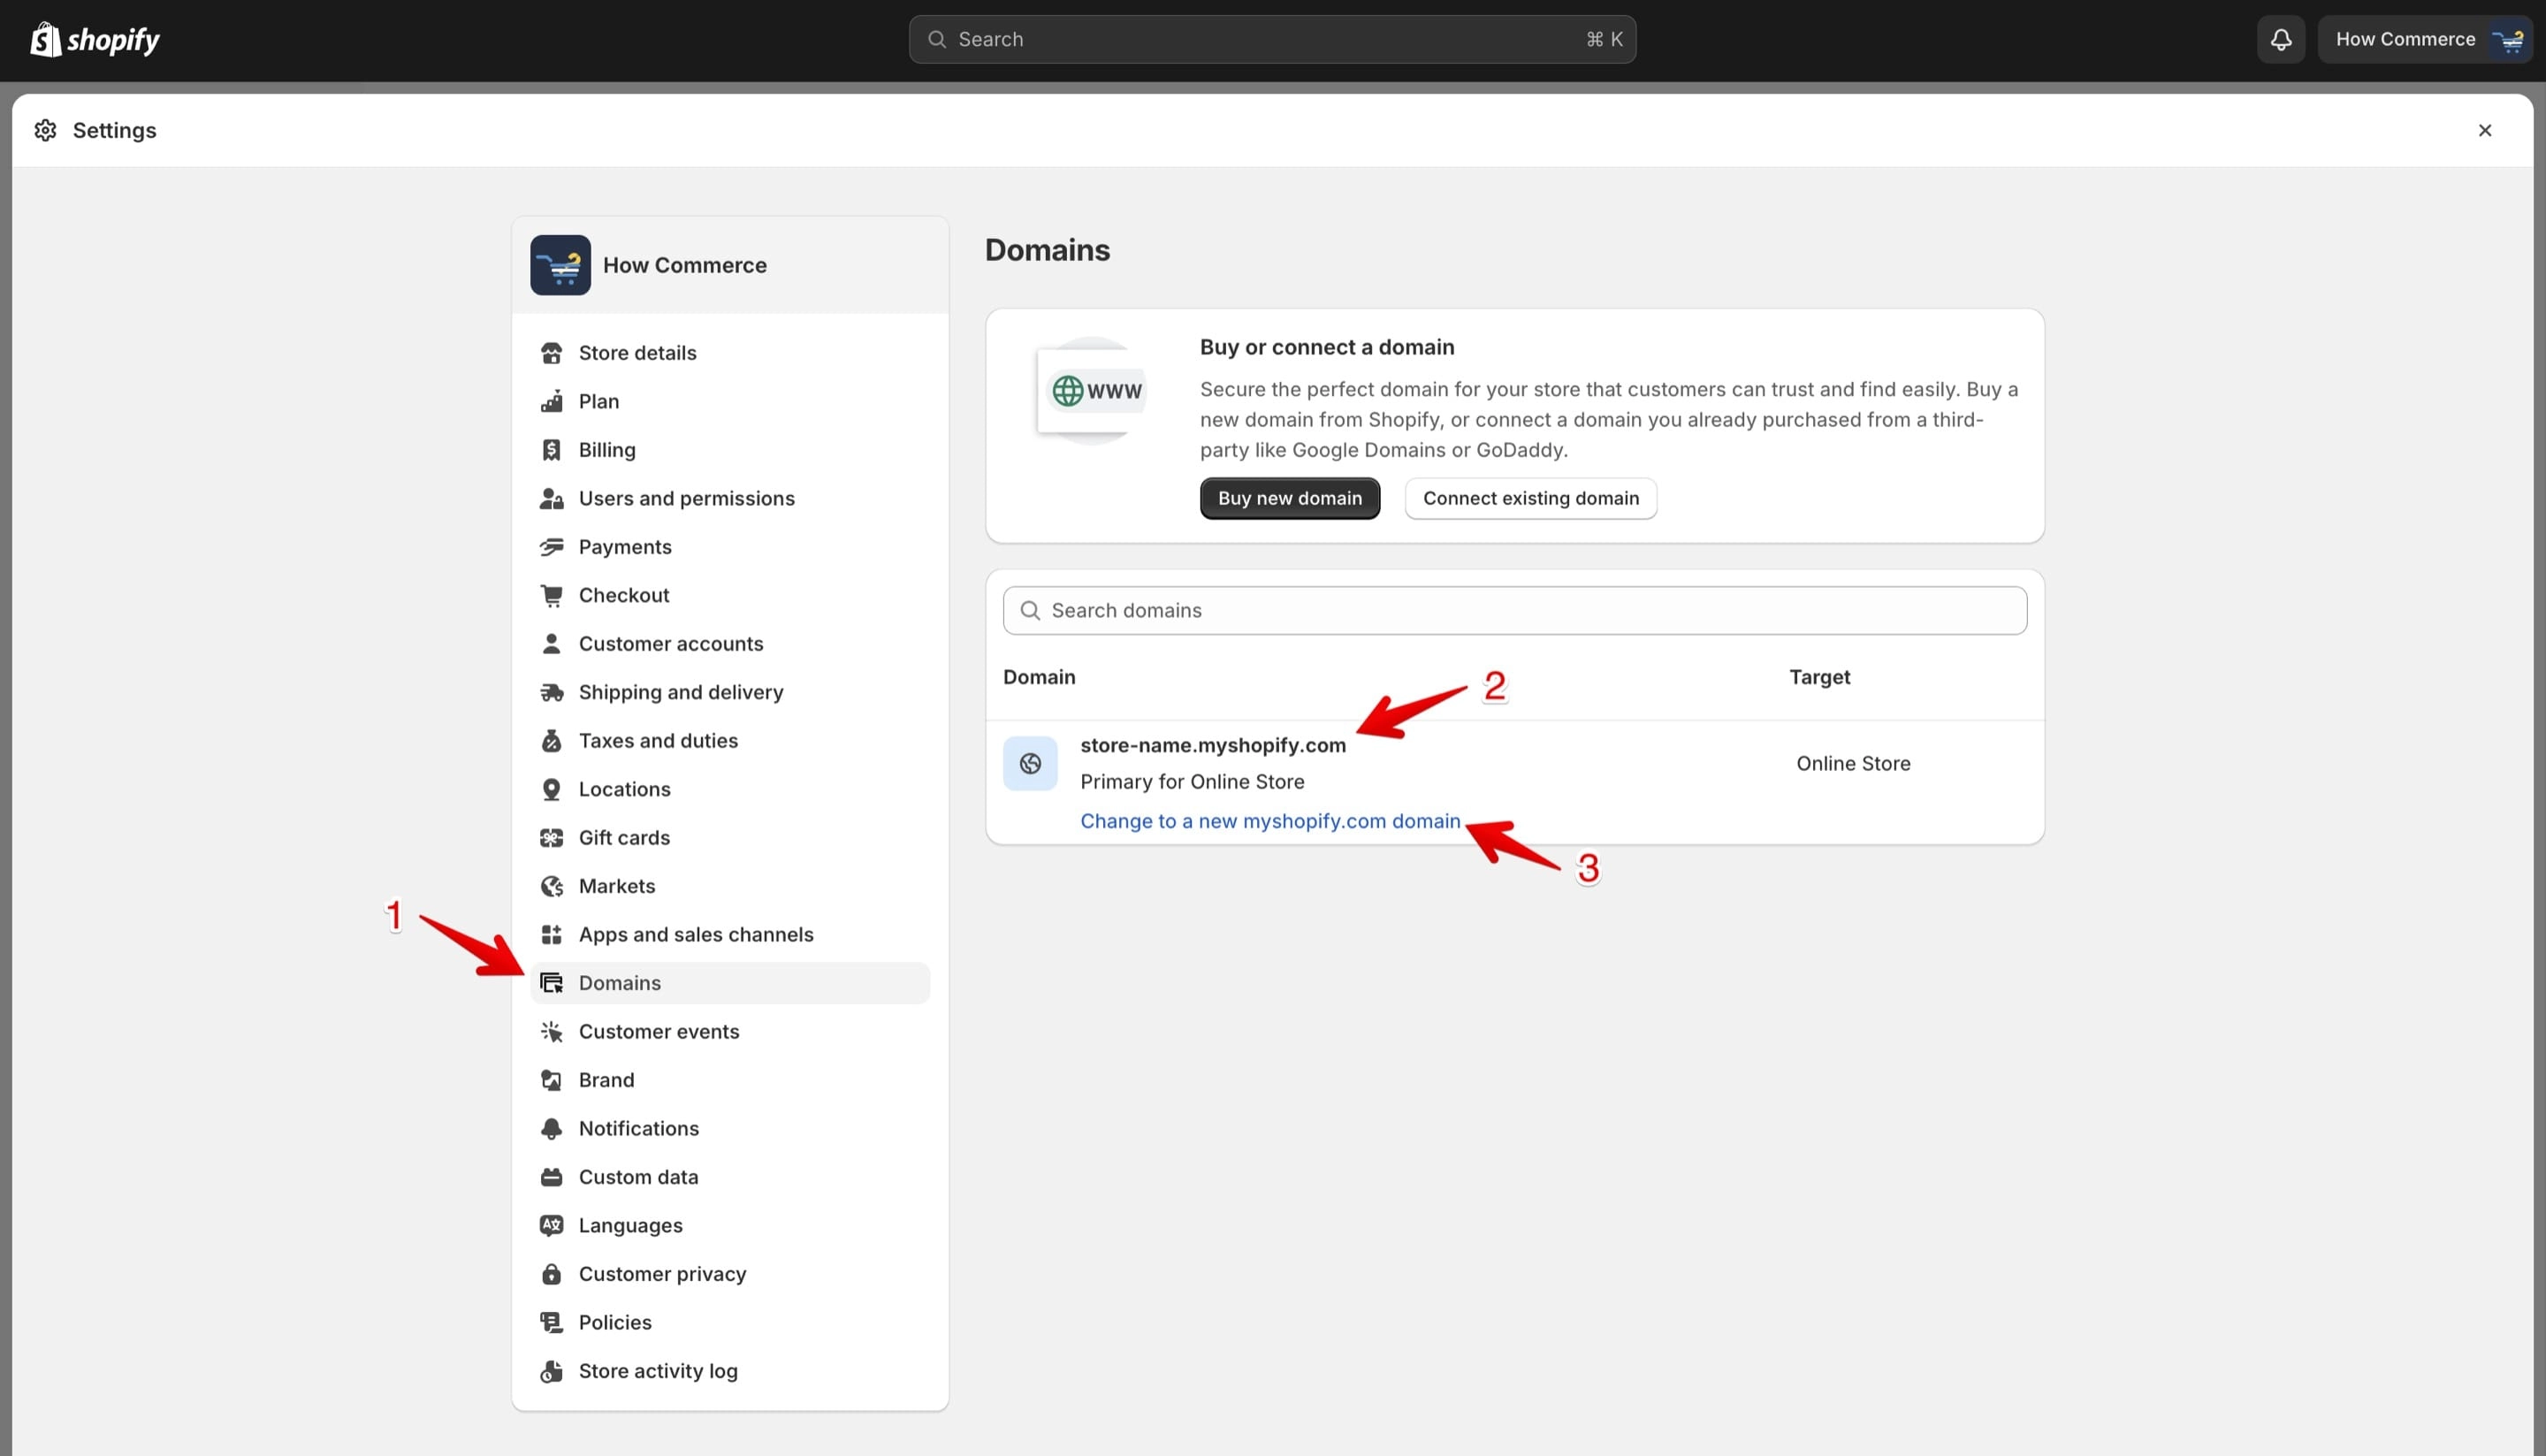The image size is (2546, 1456).
Task: Click the Plan icon in sidebar
Action: [551, 401]
